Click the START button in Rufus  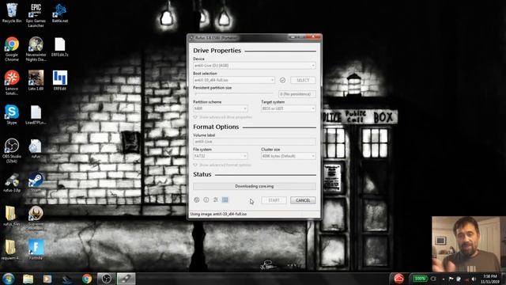pyautogui.click(x=274, y=200)
